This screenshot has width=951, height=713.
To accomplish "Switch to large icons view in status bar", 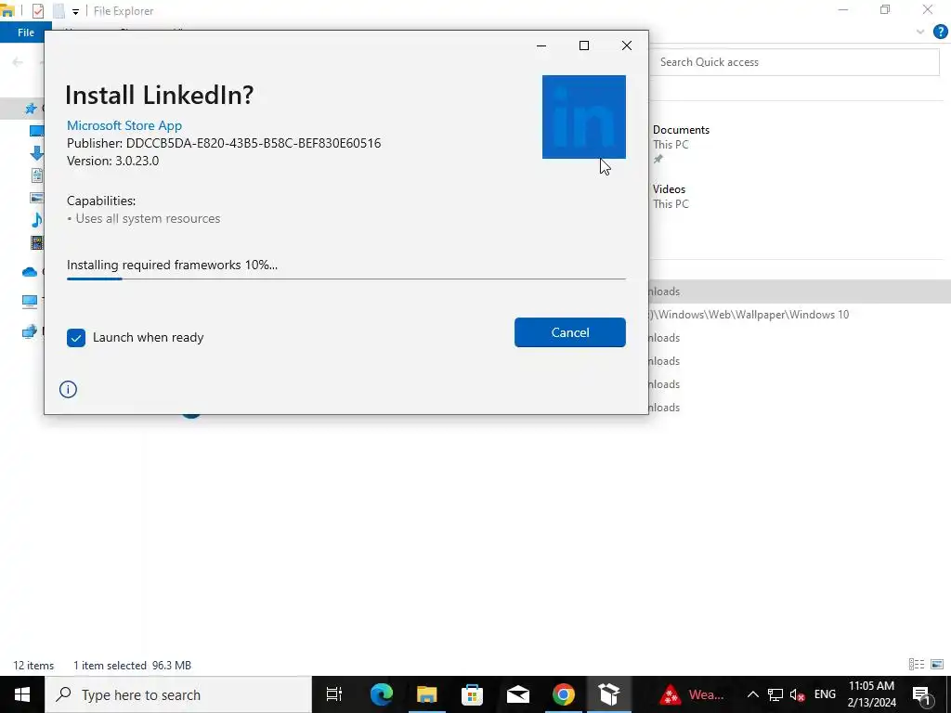I will click(937, 665).
